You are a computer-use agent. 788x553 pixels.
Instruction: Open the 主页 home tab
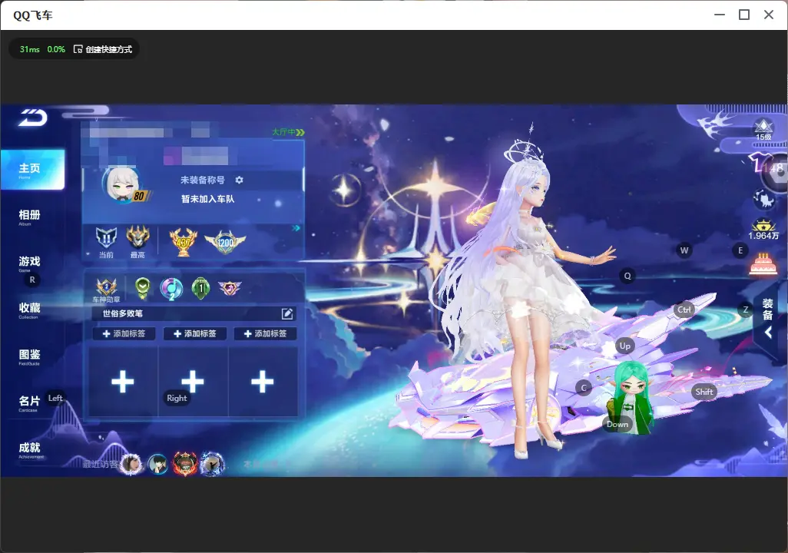point(32,170)
